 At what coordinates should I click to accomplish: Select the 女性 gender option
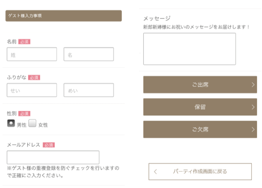[32, 124]
